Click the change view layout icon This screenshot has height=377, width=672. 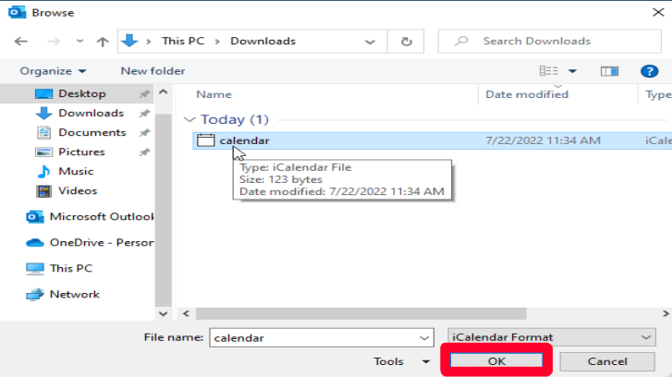(x=549, y=71)
